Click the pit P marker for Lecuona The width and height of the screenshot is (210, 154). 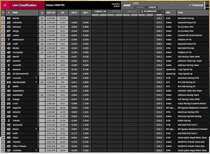(x=36, y=78)
